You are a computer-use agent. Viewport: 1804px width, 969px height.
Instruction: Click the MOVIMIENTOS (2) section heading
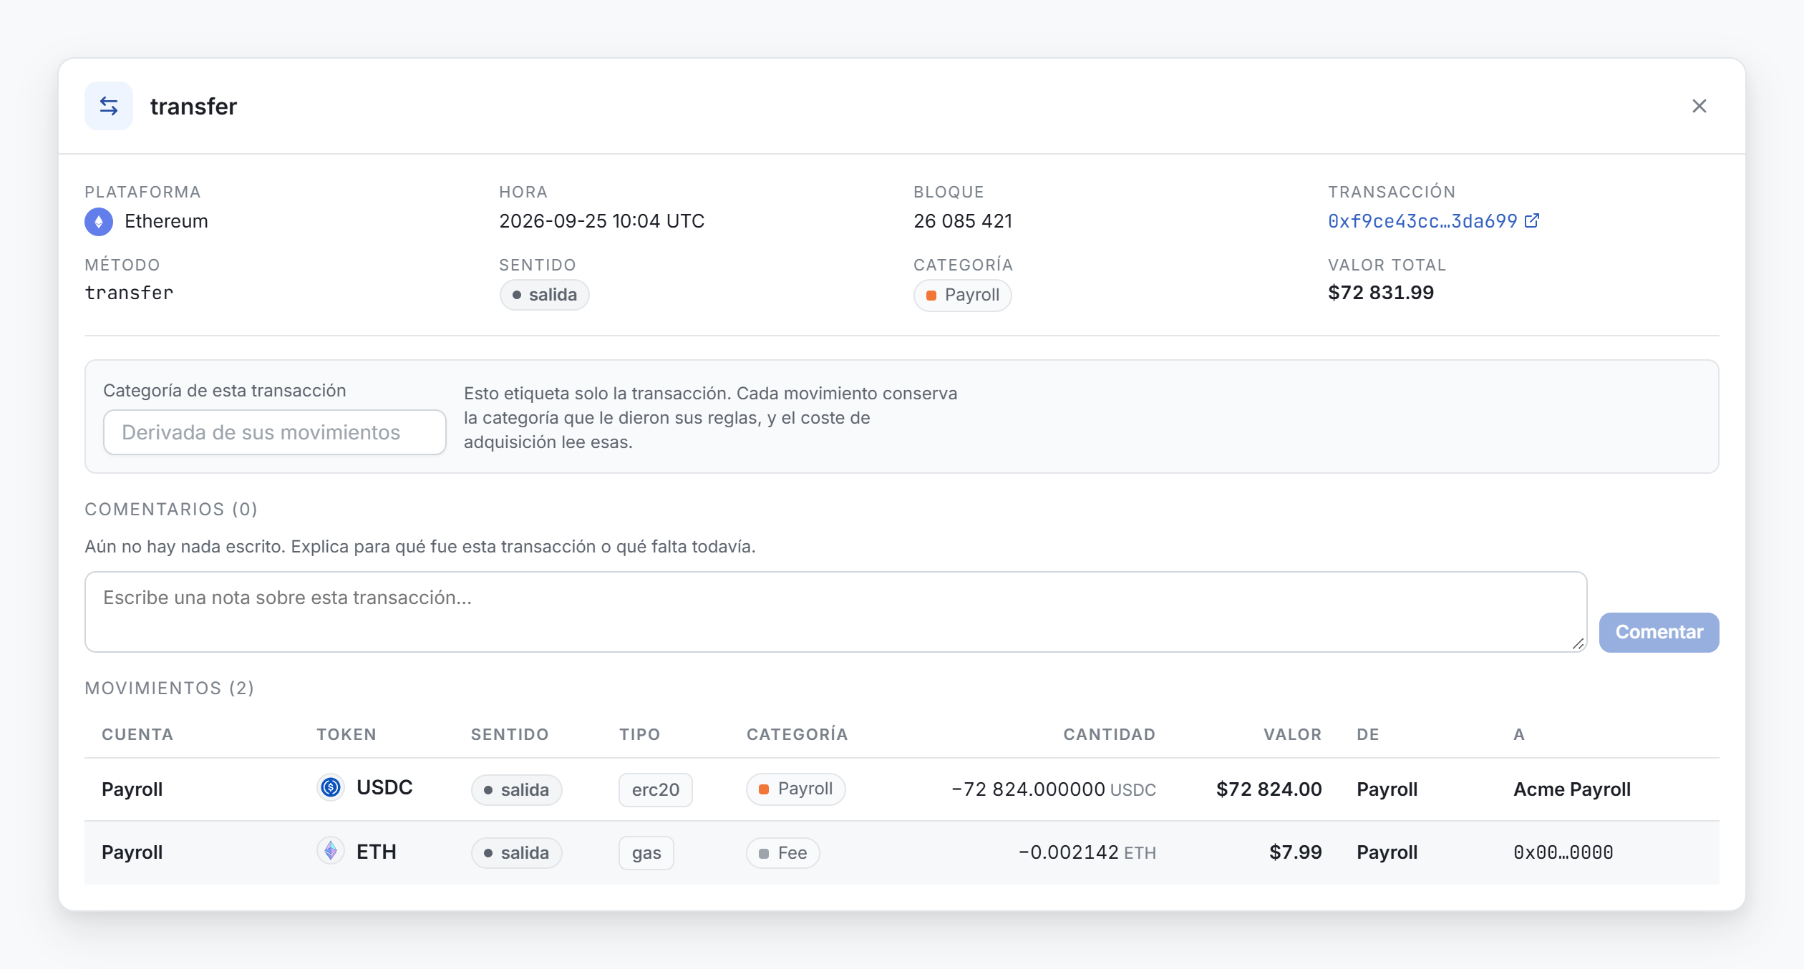(x=170, y=688)
